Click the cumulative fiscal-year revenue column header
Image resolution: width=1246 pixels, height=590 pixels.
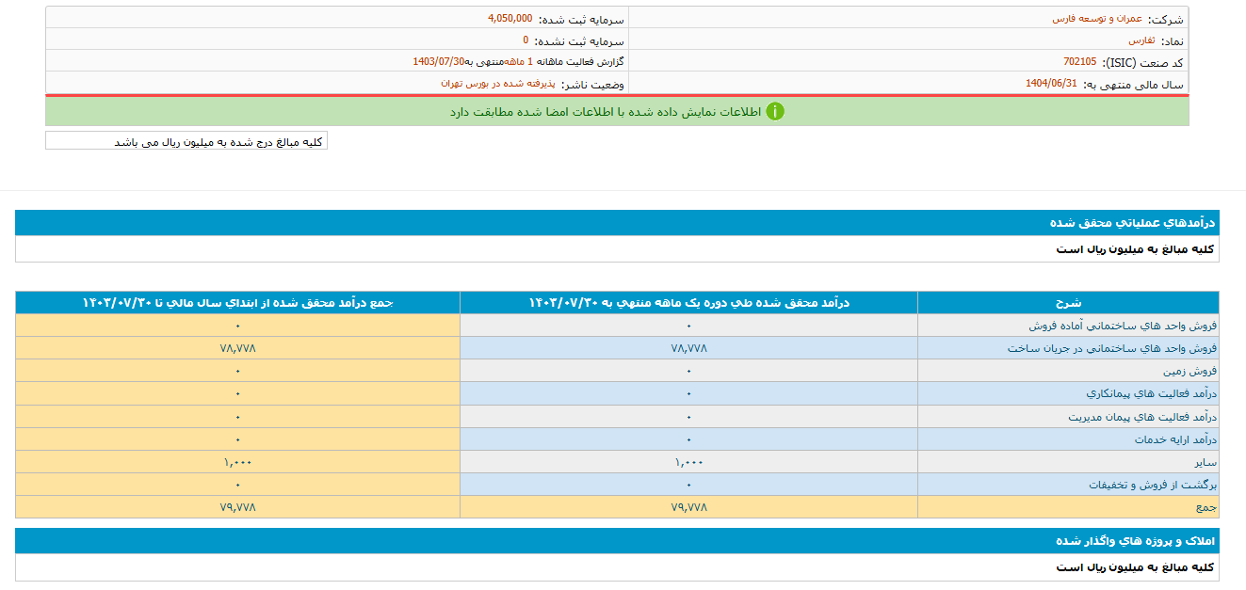[x=237, y=302]
